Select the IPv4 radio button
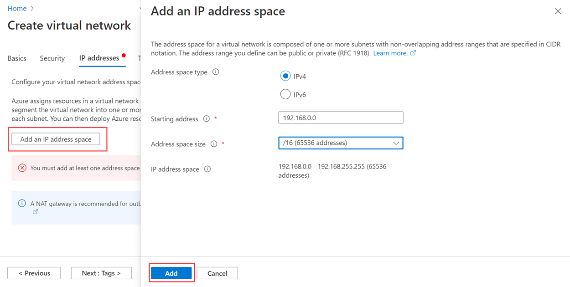 click(x=285, y=76)
